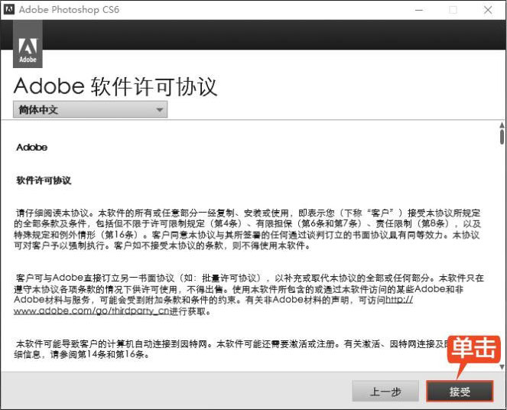Click the orange 单击 callout label

(473, 350)
